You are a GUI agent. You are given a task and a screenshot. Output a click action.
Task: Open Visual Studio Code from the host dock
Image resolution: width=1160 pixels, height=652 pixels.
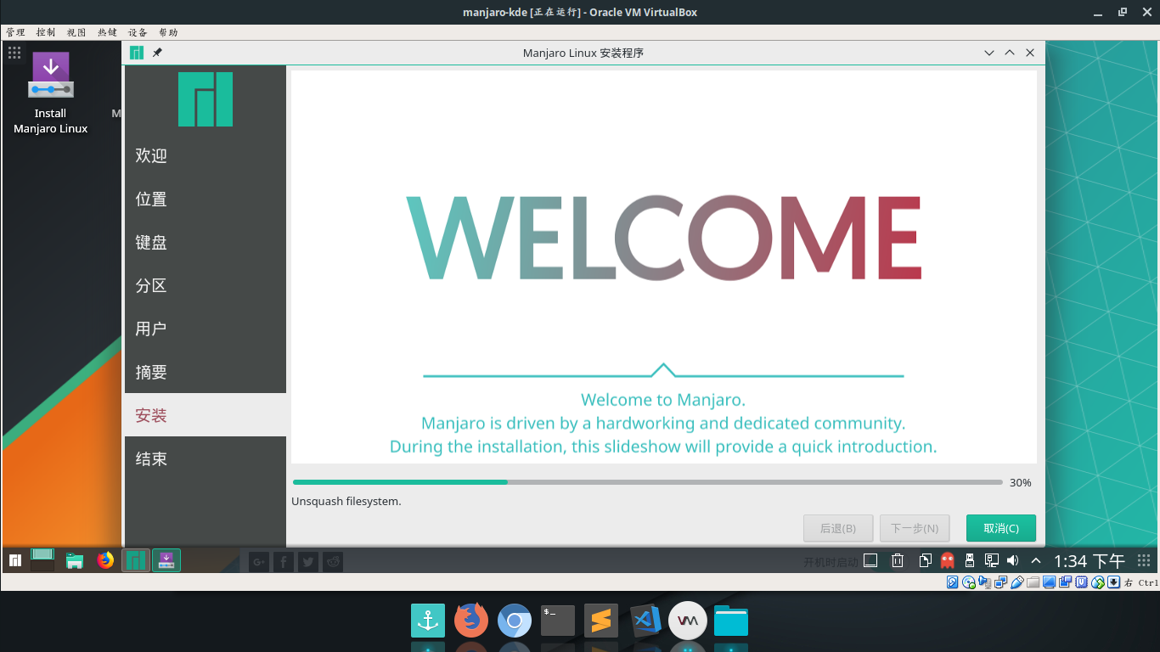[645, 621]
